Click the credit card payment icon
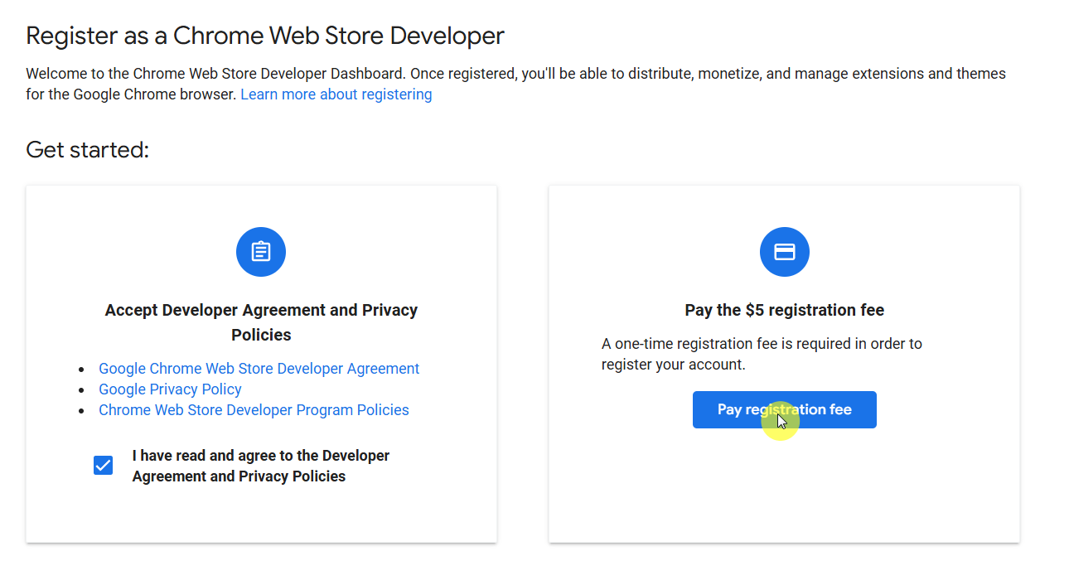The image size is (1069, 585). [784, 252]
